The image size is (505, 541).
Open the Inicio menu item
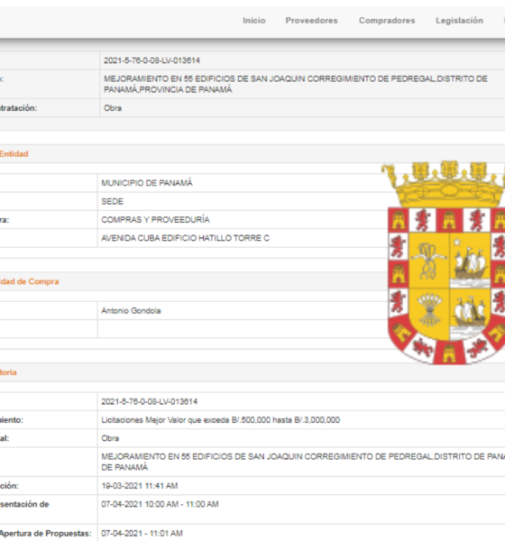pos(254,21)
